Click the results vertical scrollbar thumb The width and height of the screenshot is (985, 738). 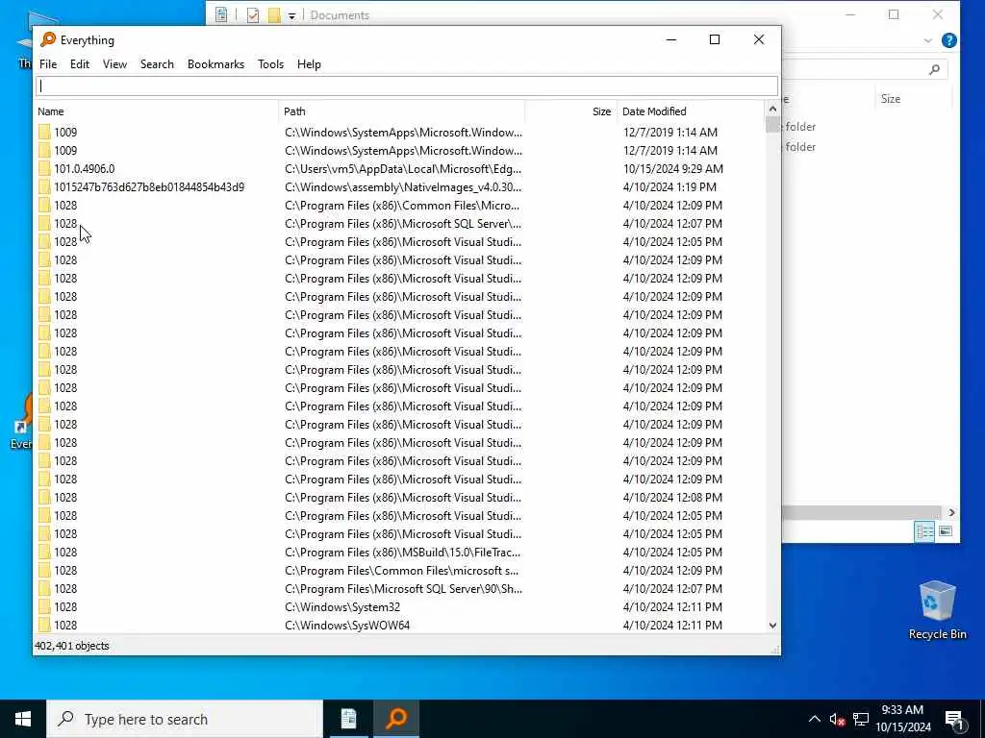click(x=772, y=125)
